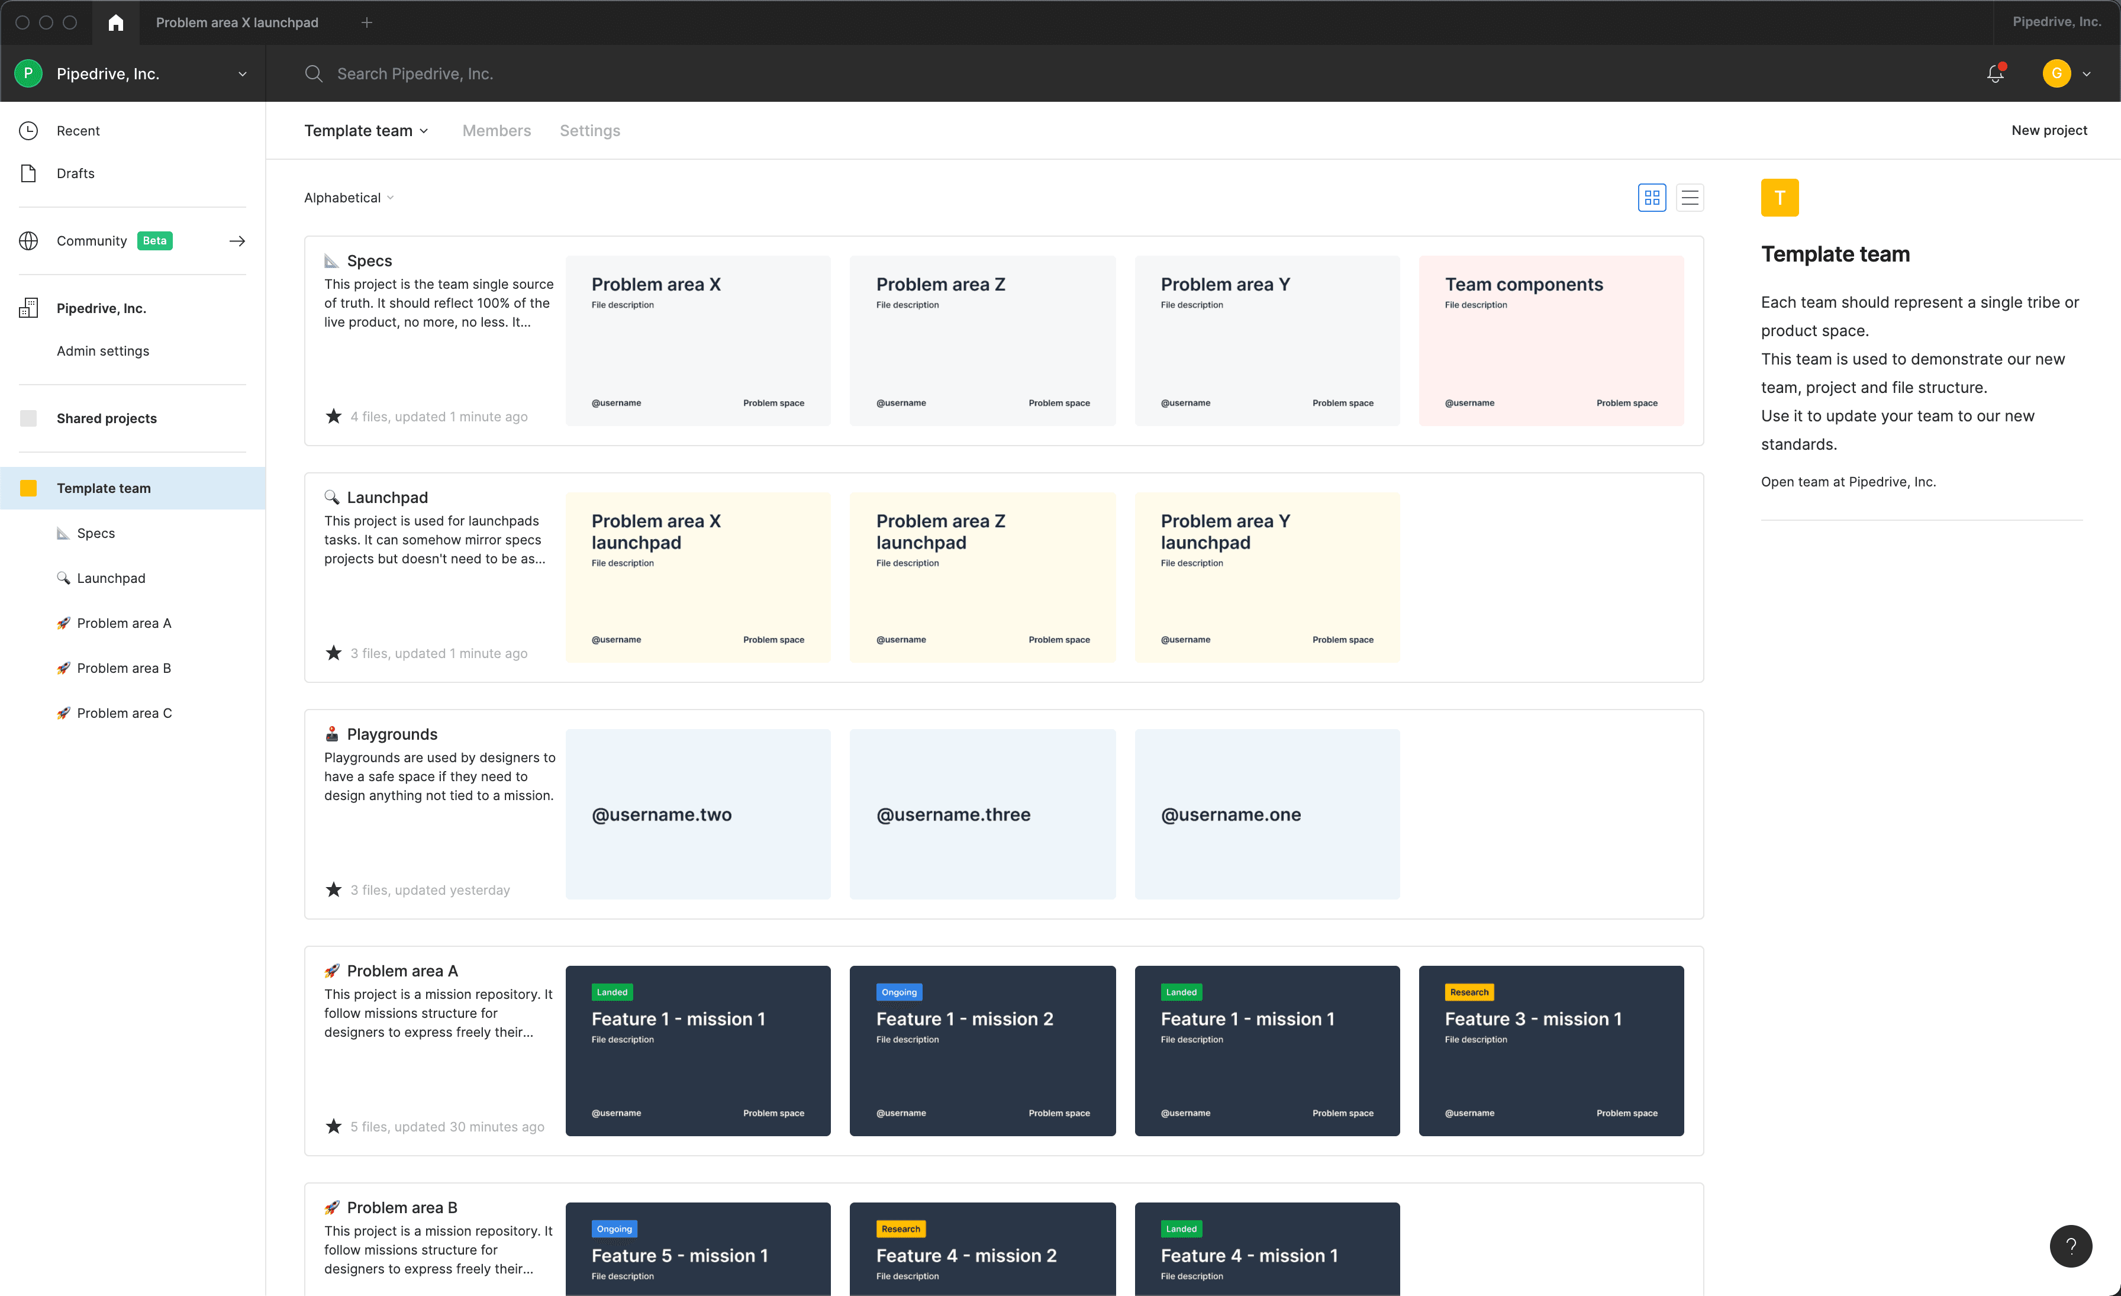Switch to grid view

pyautogui.click(x=1651, y=198)
